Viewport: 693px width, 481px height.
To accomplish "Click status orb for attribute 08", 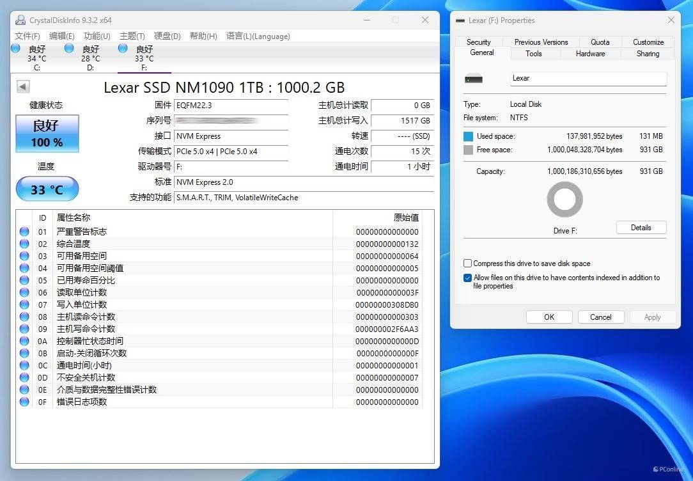I will click(24, 317).
